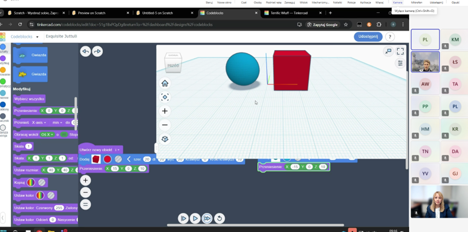468x232 pixels.
Task: Toggle the hole swatch in Ustaw kolor block
Action: pos(51,195)
